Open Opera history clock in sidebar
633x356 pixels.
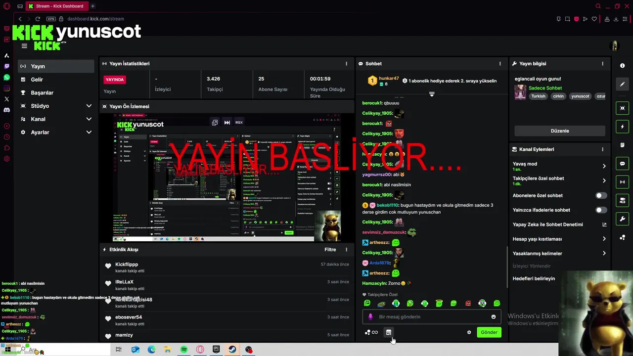(x=6, y=137)
